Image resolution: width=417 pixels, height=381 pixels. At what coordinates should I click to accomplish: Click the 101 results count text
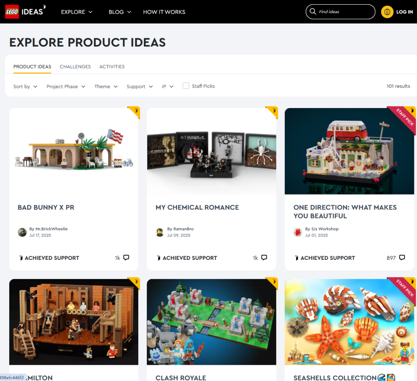398,86
